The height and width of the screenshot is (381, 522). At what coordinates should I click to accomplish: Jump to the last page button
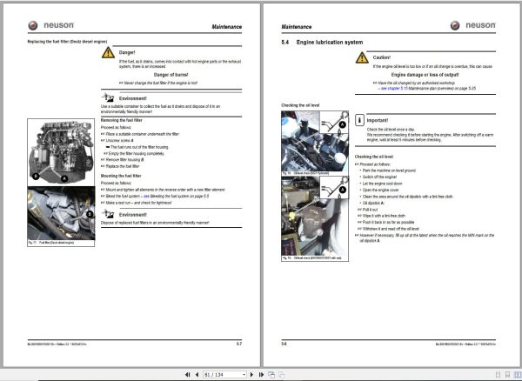pyautogui.click(x=261, y=375)
